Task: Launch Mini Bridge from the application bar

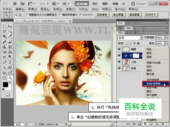Action: pyautogui.click(x=22, y=4)
